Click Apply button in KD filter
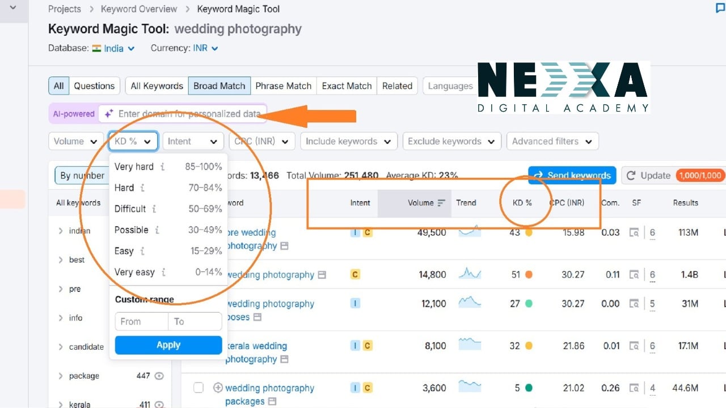Viewport: 726px width, 408px height. click(168, 345)
